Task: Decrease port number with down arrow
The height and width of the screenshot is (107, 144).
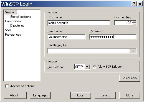Action: [134, 24]
